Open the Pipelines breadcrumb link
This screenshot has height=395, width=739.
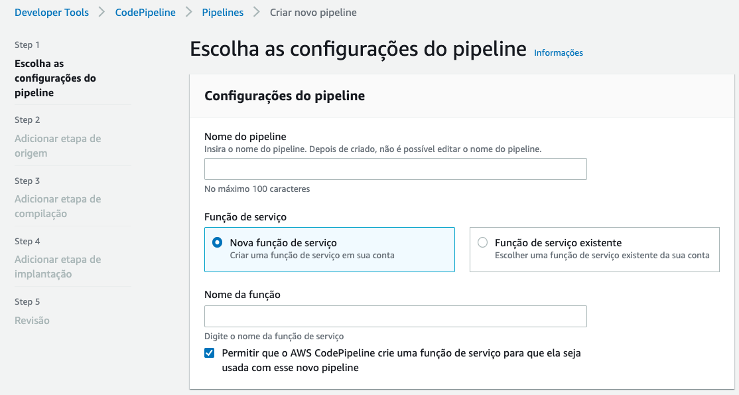(222, 12)
